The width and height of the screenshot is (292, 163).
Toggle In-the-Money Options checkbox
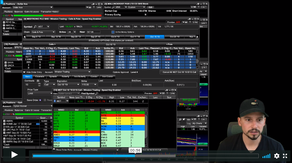pos(113,32)
